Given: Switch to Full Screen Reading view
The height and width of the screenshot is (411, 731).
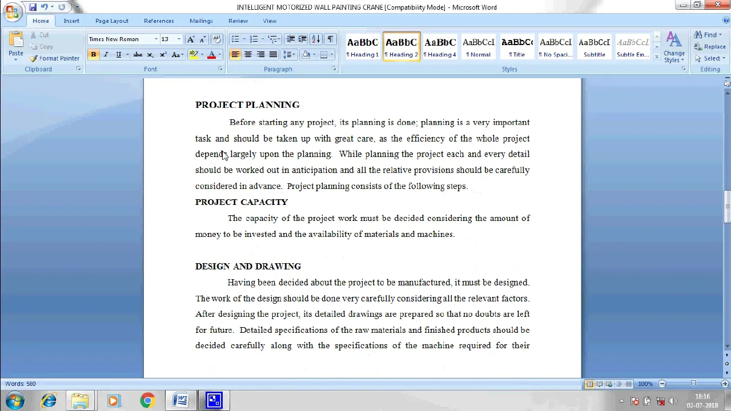Looking at the screenshot, I should (599, 384).
